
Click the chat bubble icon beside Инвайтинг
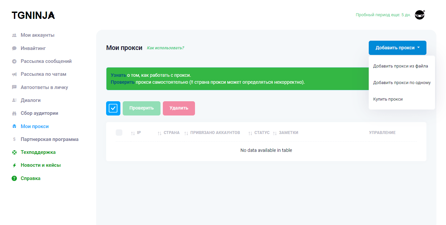[x=14, y=48]
